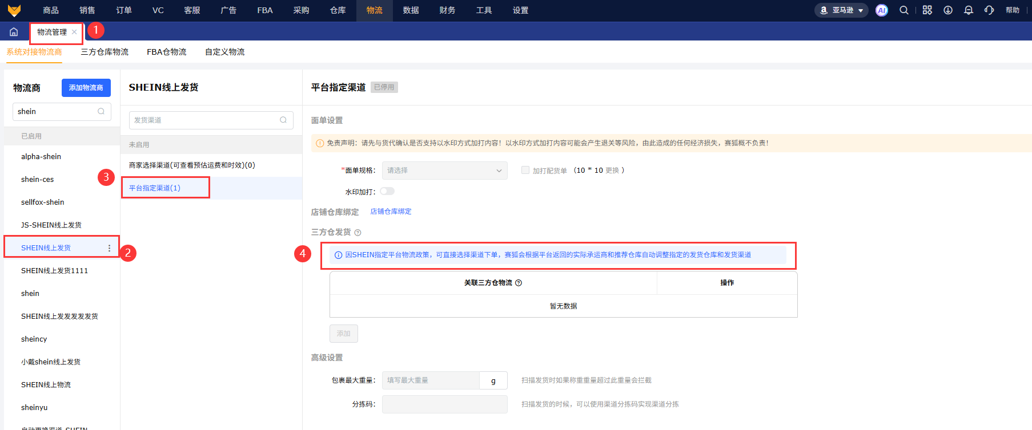Open the more options menu for SHEIN线上发货
Viewport: 1032px width, 430px height.
click(x=109, y=248)
